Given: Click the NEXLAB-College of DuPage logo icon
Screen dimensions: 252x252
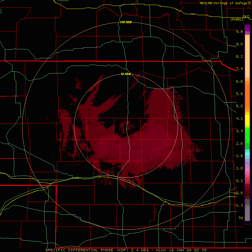Looking at the screenshot, I should (249, 3).
